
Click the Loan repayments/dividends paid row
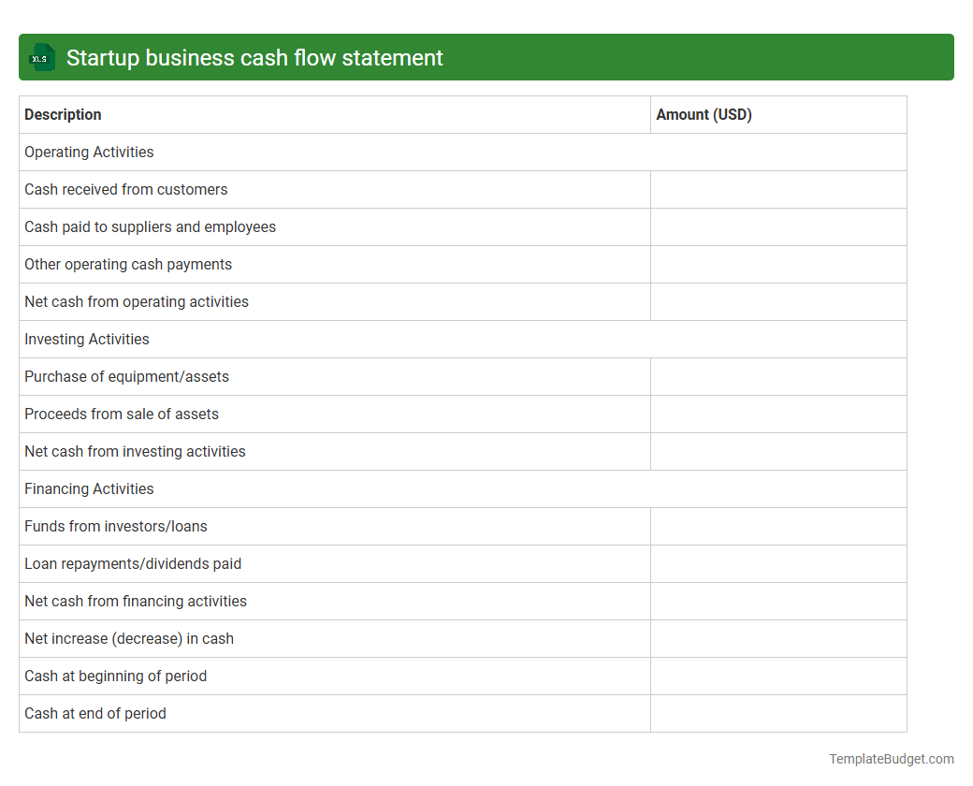[132, 563]
